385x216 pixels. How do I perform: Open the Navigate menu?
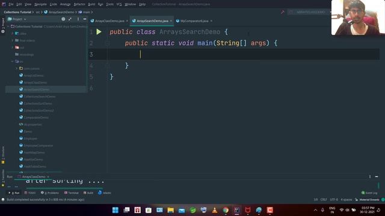[x=40, y=4]
